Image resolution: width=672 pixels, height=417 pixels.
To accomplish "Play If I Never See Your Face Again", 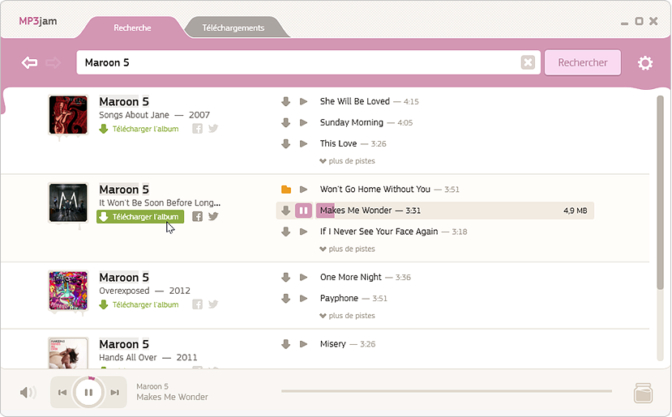I will pyautogui.click(x=303, y=232).
